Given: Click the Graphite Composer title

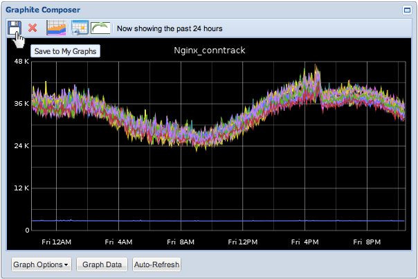Looking at the screenshot, I should [43, 10].
